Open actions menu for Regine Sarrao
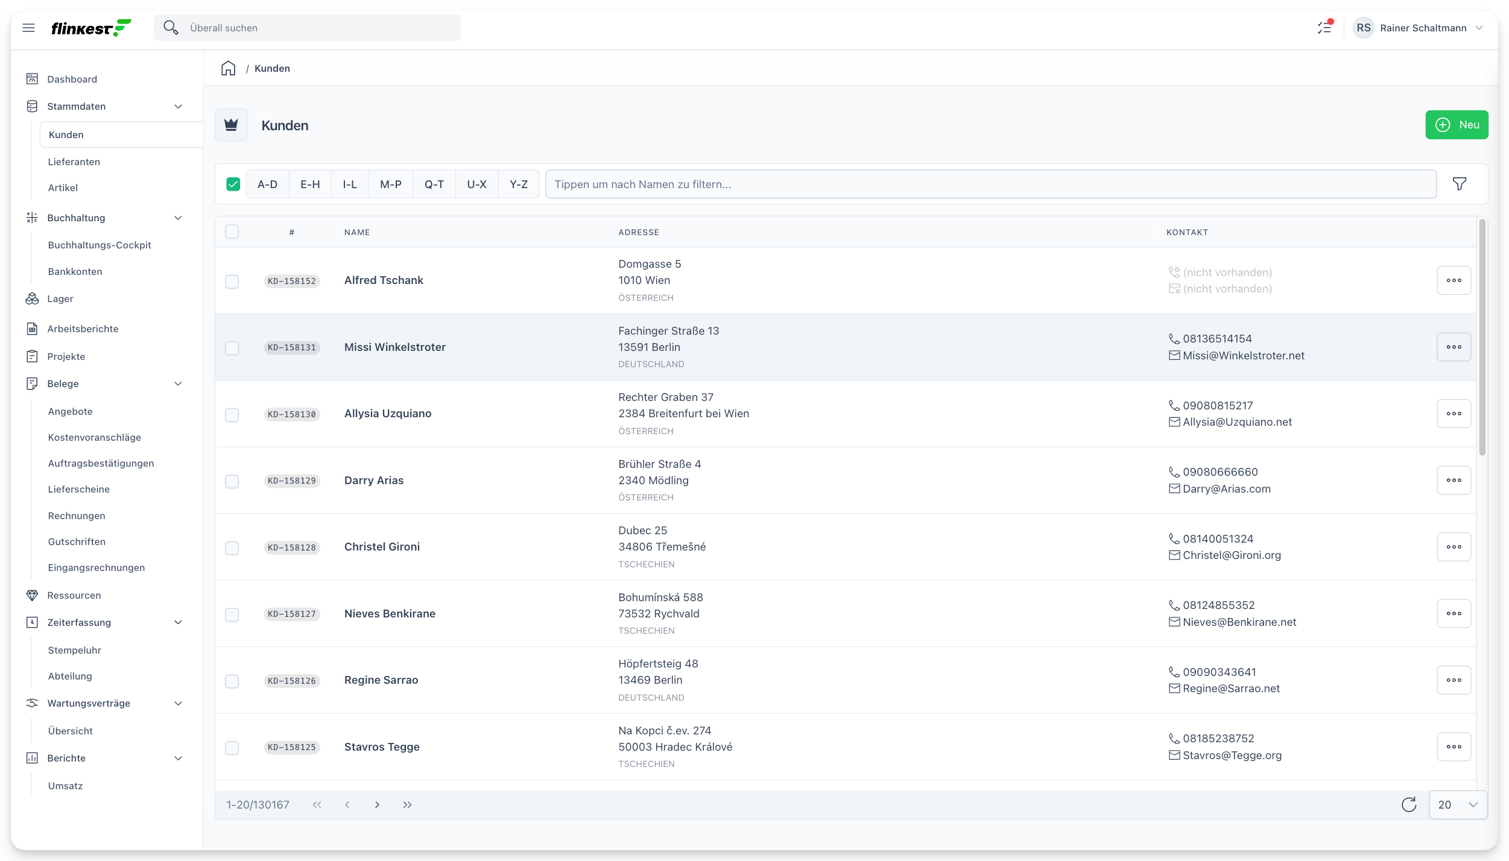This screenshot has height=861, width=1509. coord(1454,680)
